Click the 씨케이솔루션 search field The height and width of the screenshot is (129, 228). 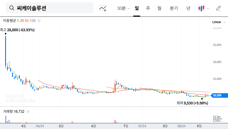50,8
